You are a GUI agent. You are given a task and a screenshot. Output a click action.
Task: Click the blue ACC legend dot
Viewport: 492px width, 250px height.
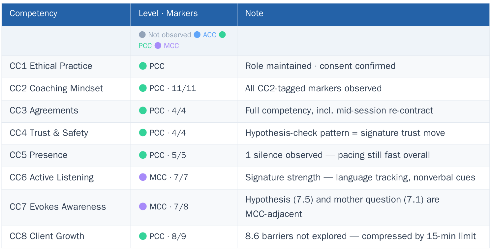pos(197,35)
